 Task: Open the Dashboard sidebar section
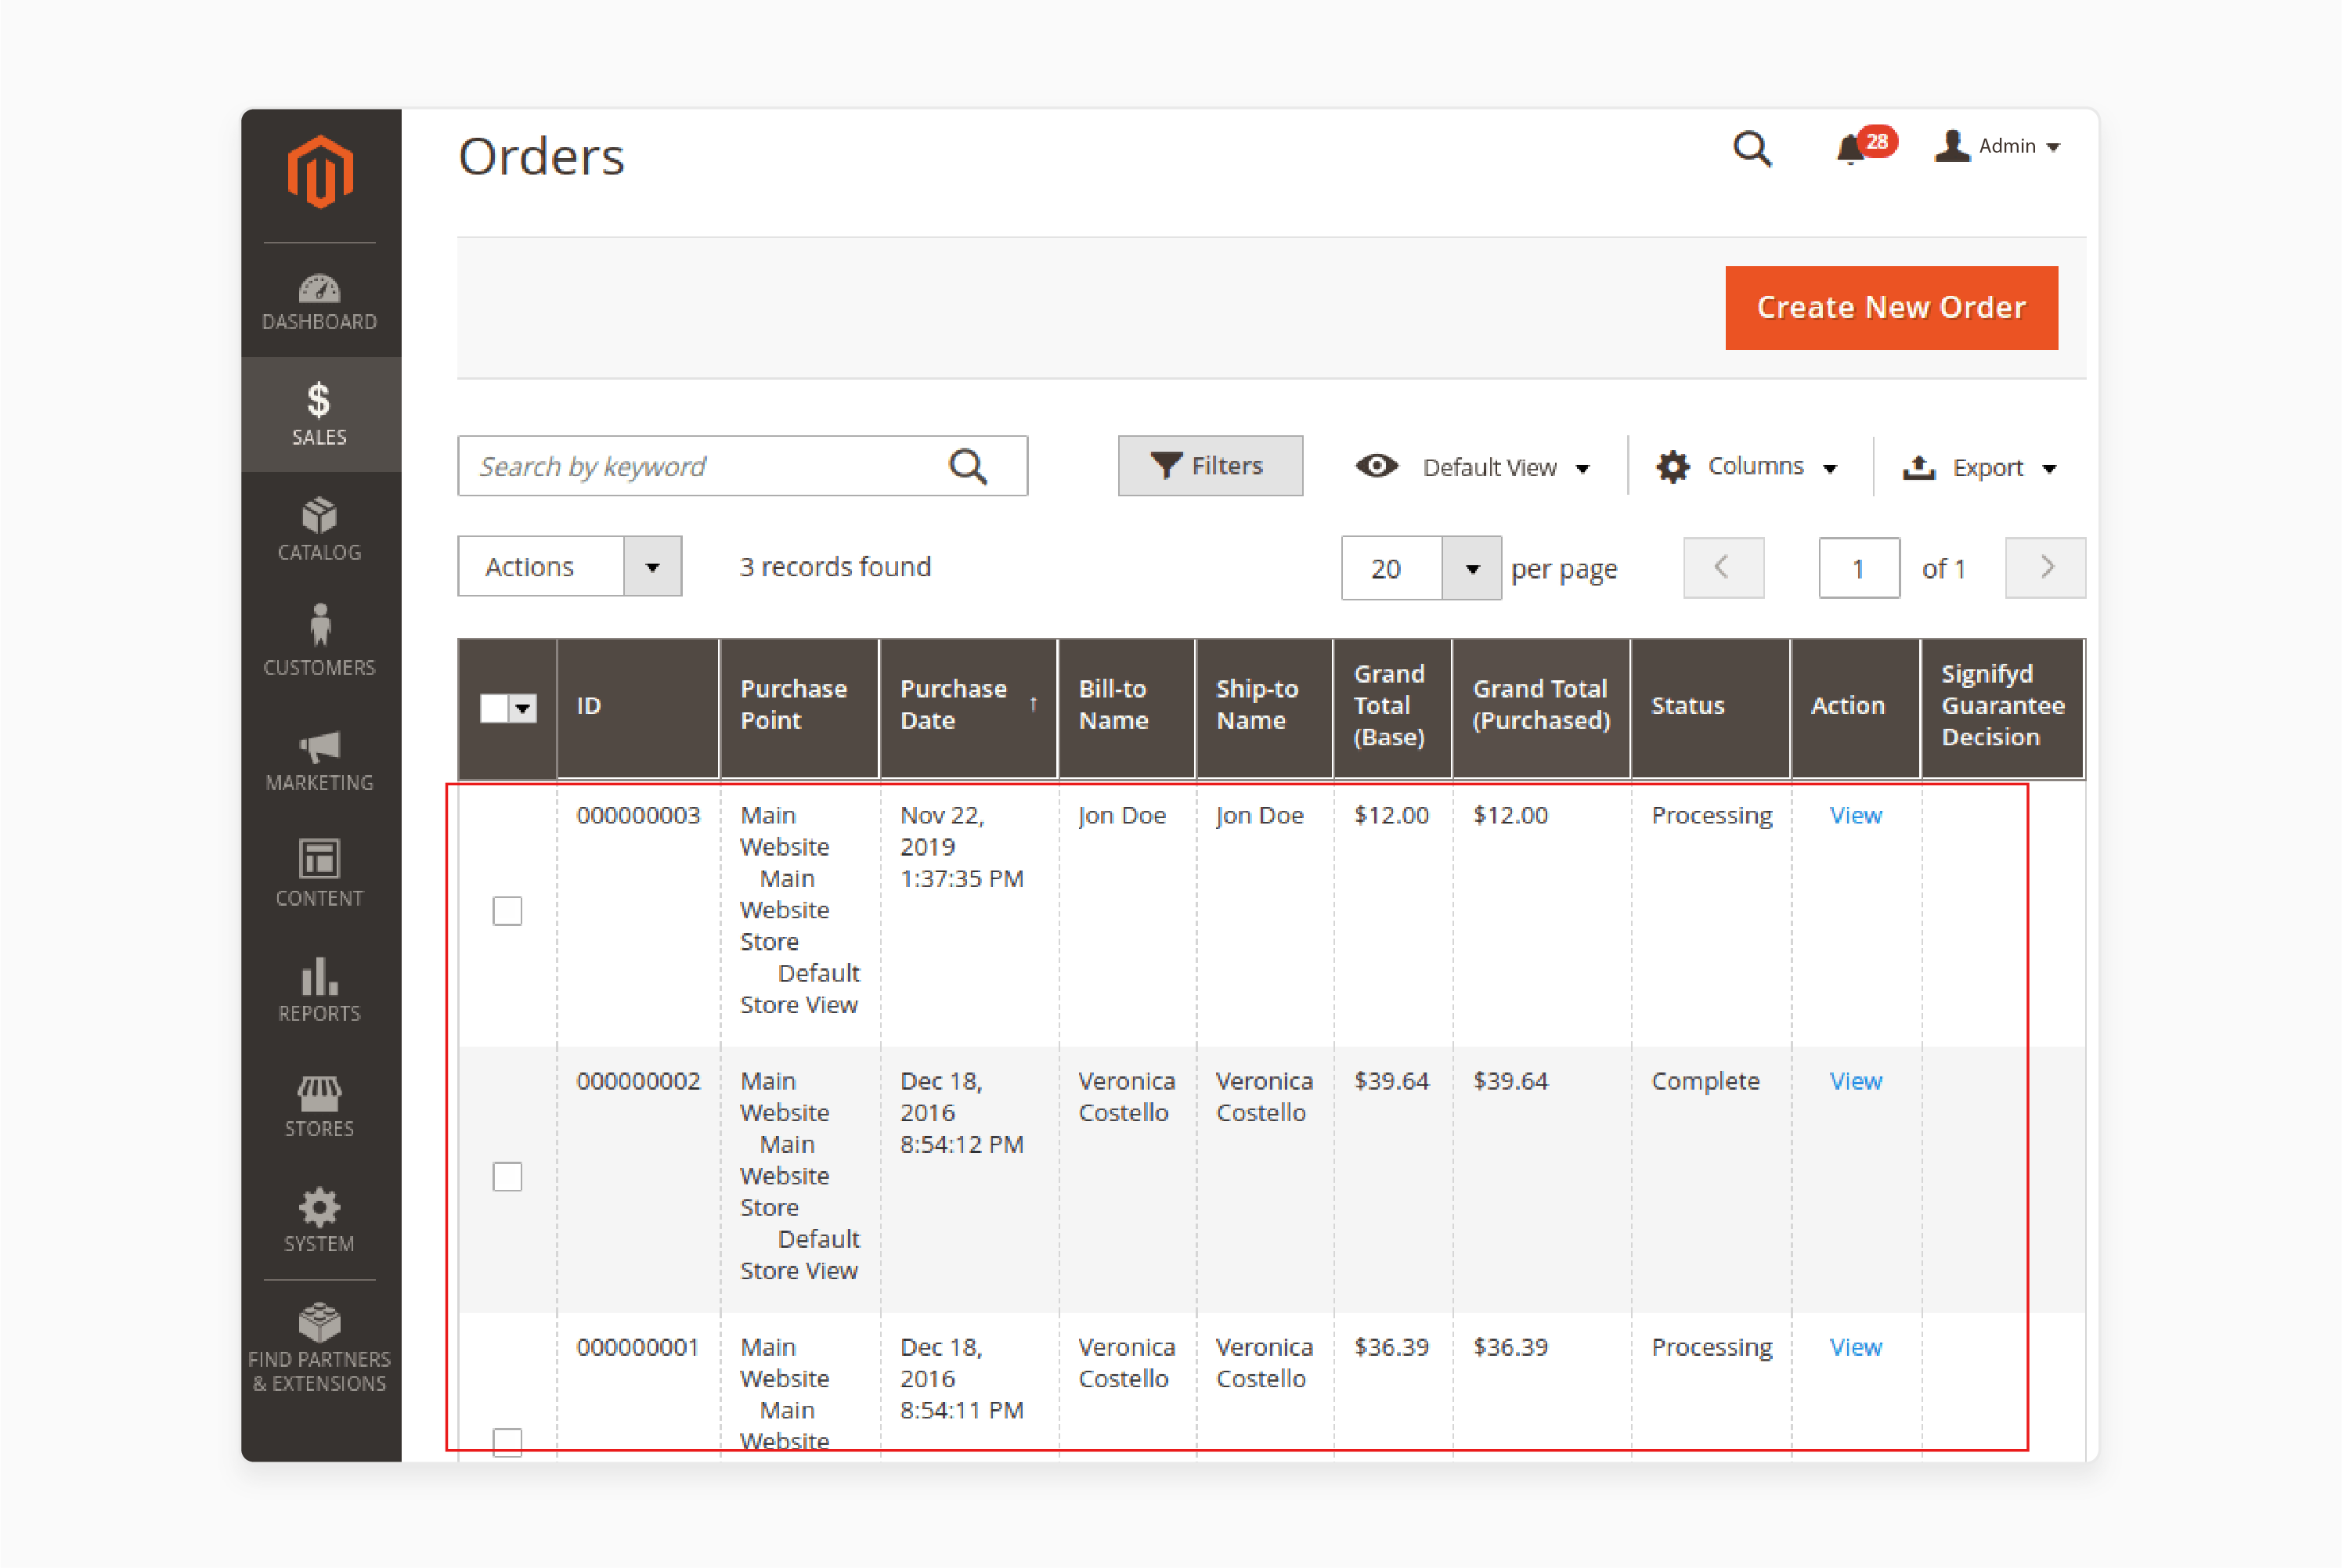[320, 302]
